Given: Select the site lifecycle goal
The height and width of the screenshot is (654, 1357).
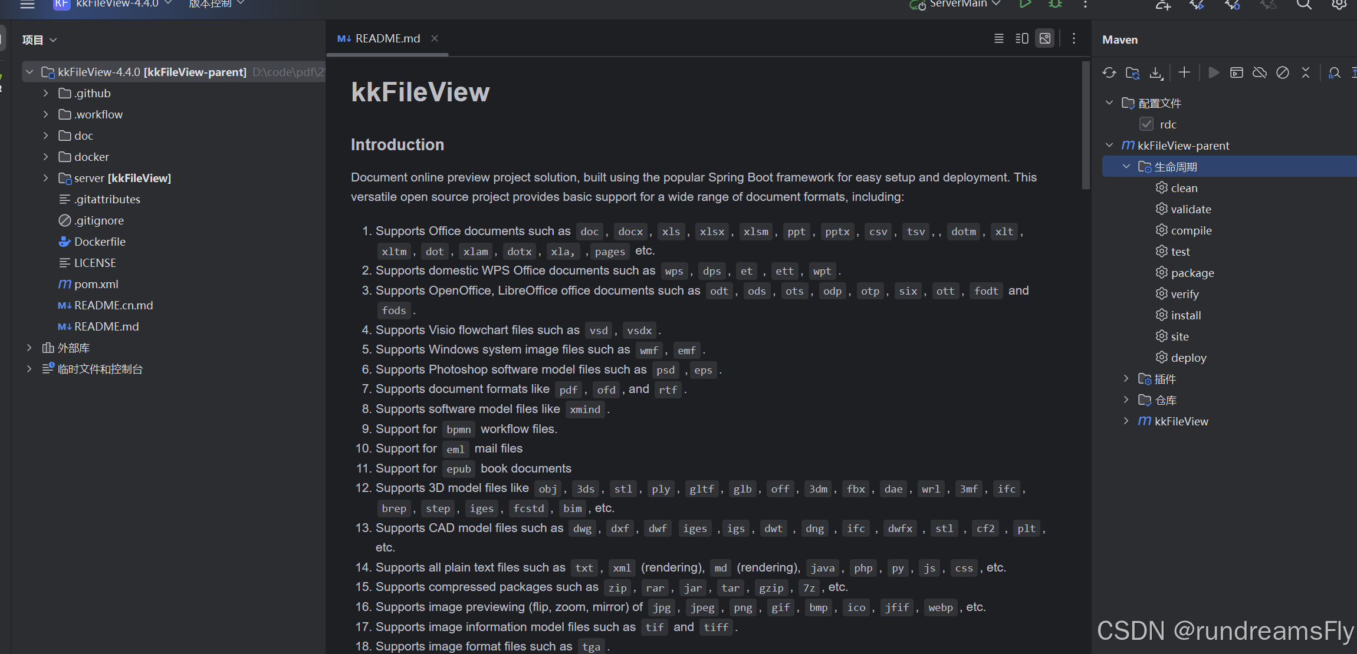Looking at the screenshot, I should [1172, 336].
